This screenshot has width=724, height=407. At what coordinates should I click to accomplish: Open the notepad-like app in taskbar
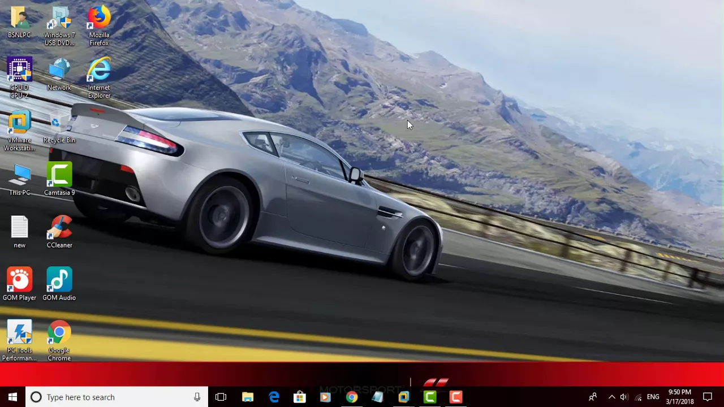pyautogui.click(x=378, y=397)
